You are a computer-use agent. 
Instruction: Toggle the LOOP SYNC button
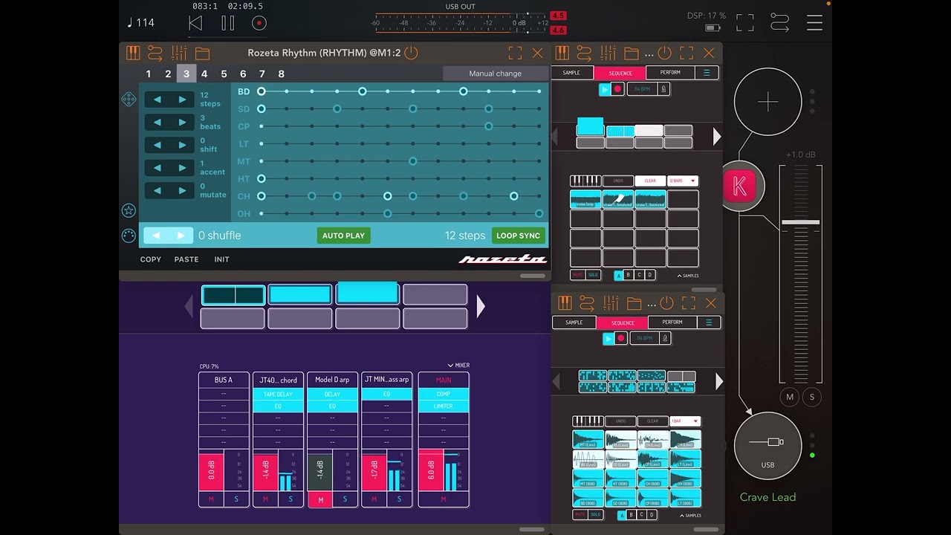tap(519, 236)
